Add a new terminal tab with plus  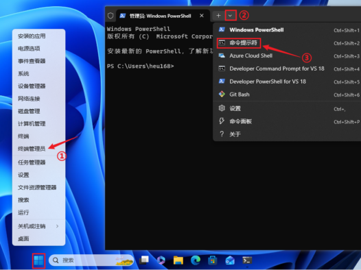tap(218, 16)
